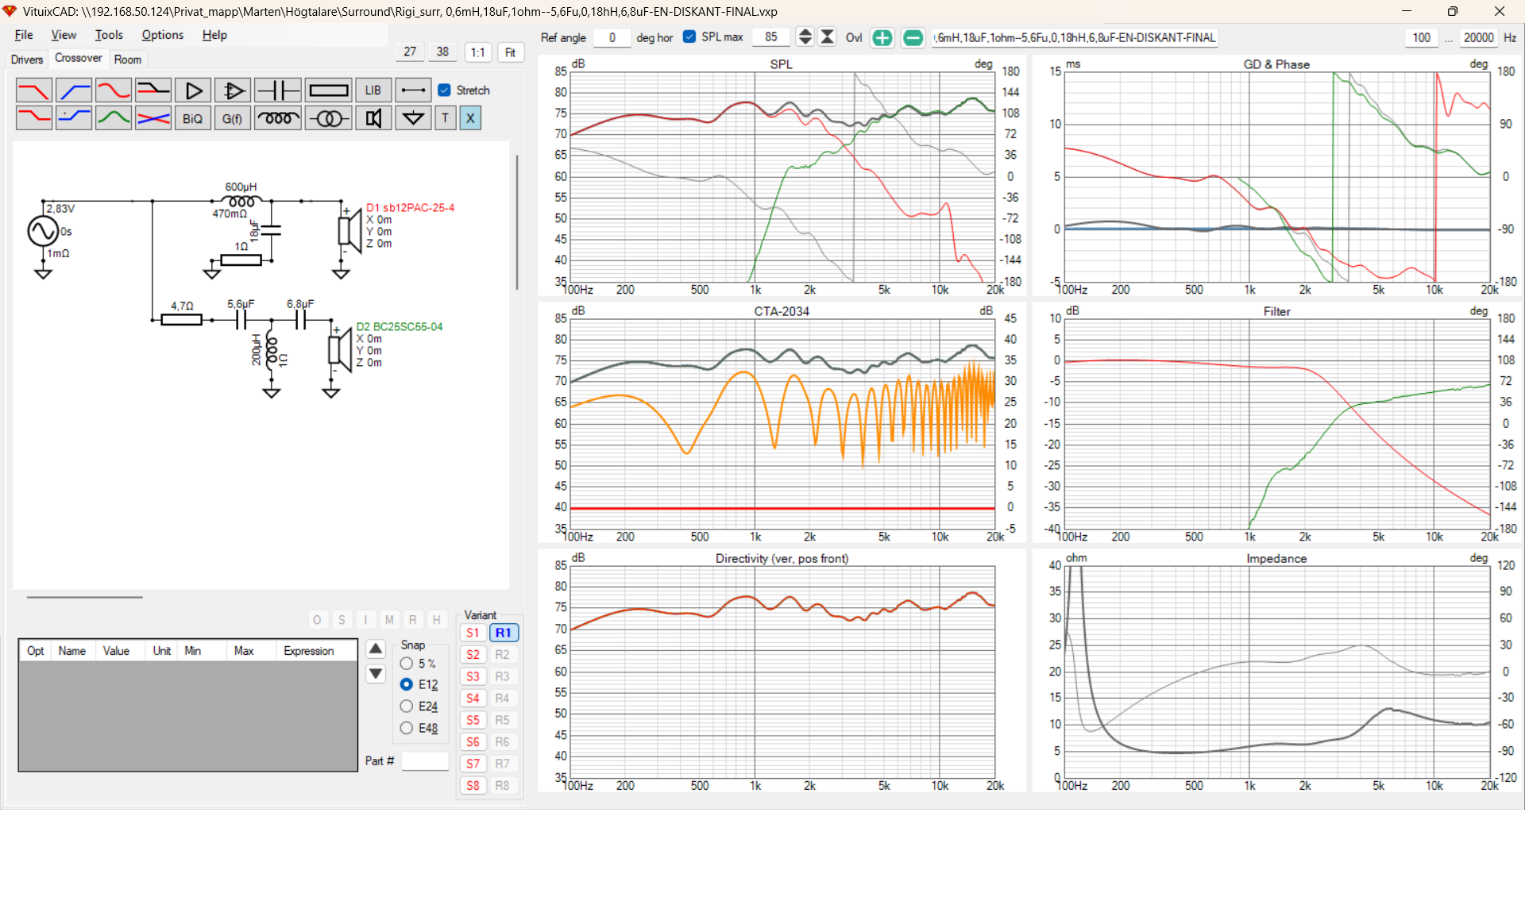Click the 27 button

[x=410, y=52]
